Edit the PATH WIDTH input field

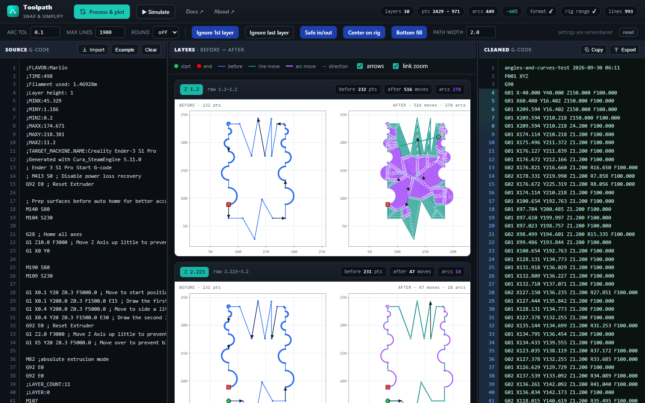tap(481, 32)
